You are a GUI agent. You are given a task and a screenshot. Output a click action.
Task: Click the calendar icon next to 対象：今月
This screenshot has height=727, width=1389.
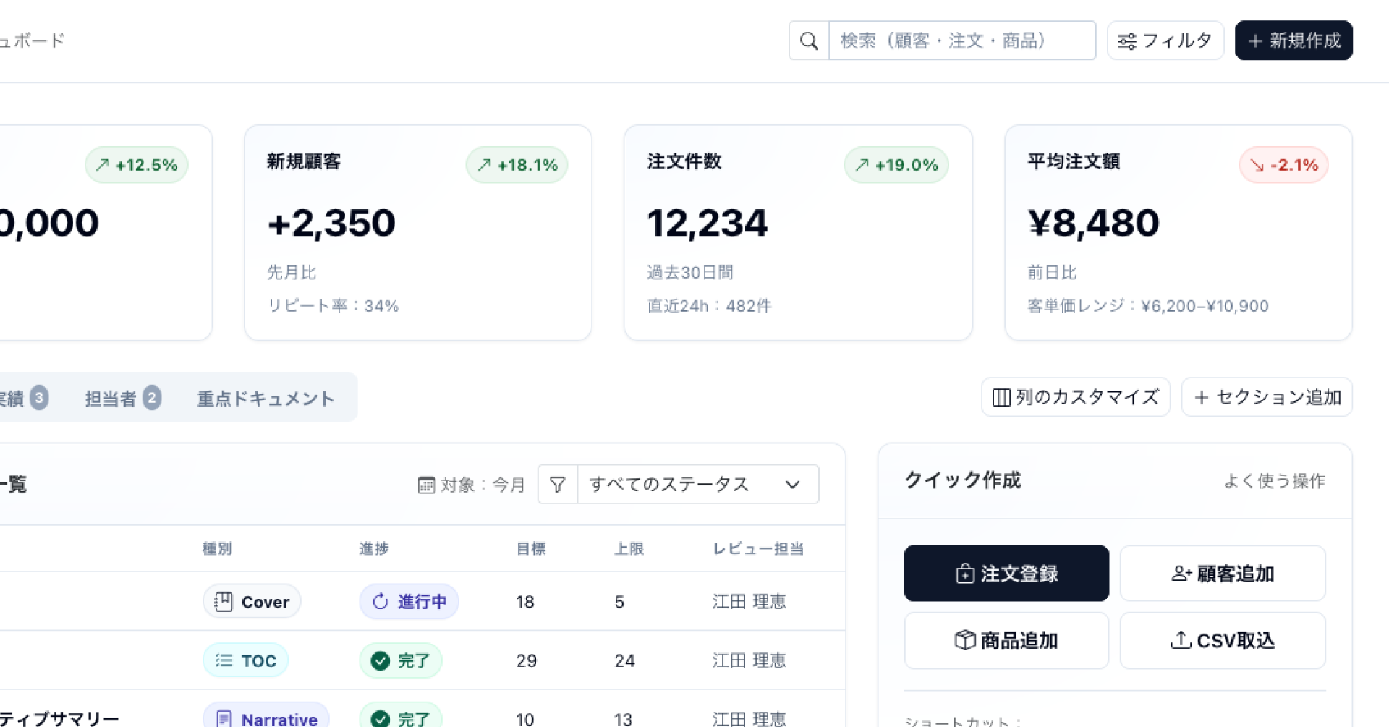click(x=426, y=485)
